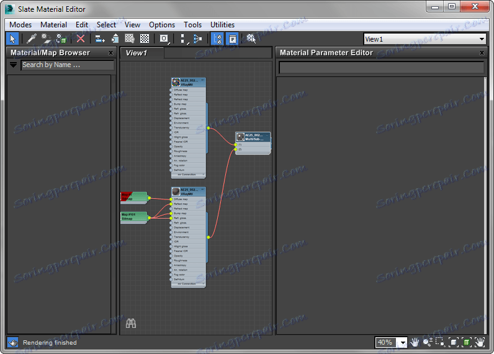Click slot (2) input of Multi/Sub node
Viewport: 494px width, 354px height.
[x=236, y=150]
